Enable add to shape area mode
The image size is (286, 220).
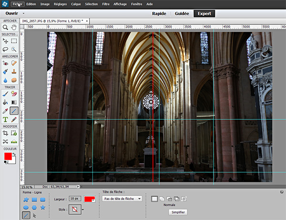(x=162, y=199)
